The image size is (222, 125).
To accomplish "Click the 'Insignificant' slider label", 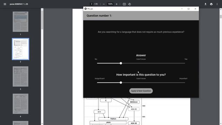I will coord(100,78).
